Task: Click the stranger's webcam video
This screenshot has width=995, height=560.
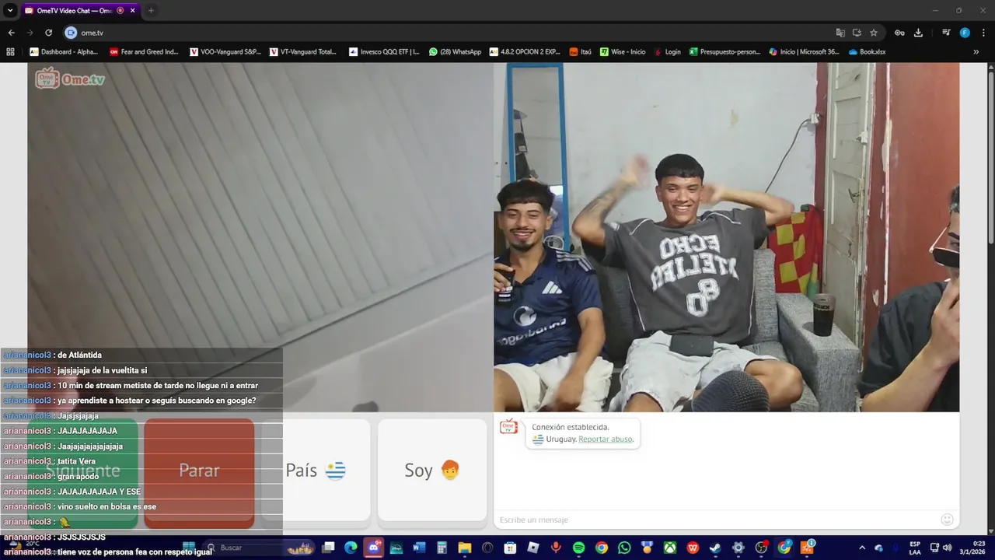Action: [726, 237]
